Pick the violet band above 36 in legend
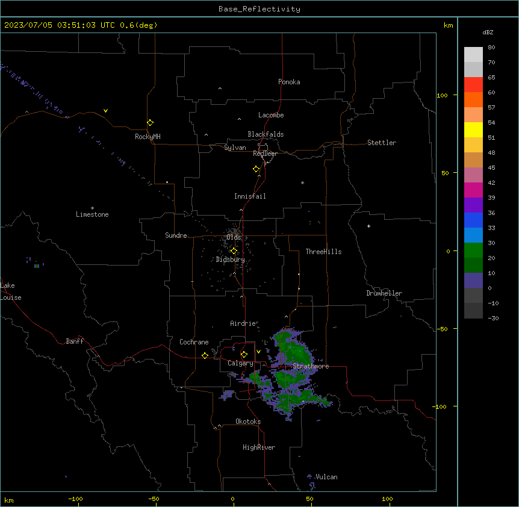The height and width of the screenshot is (507, 519). [473, 205]
